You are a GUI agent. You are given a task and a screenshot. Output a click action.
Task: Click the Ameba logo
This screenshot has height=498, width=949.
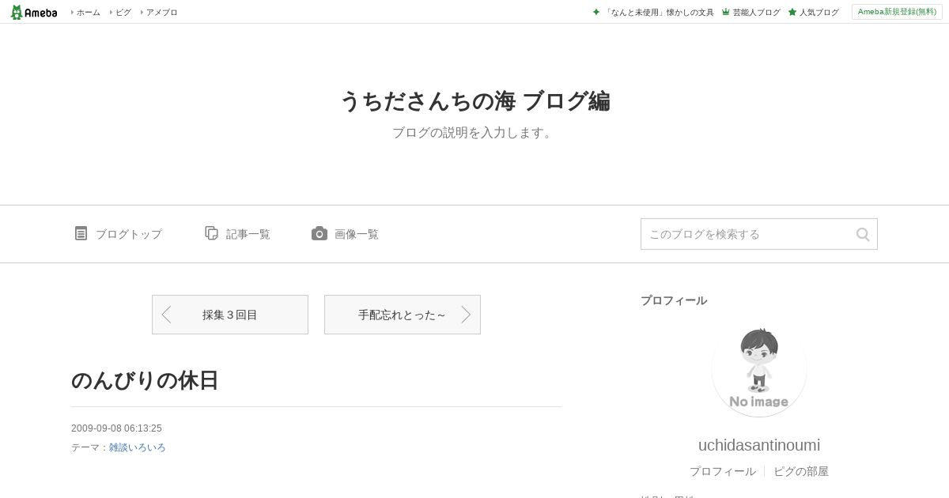coord(34,12)
